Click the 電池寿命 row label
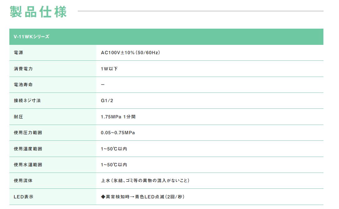 click(x=23, y=85)
